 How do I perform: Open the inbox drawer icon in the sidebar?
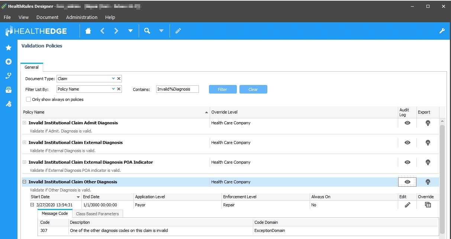click(8, 90)
